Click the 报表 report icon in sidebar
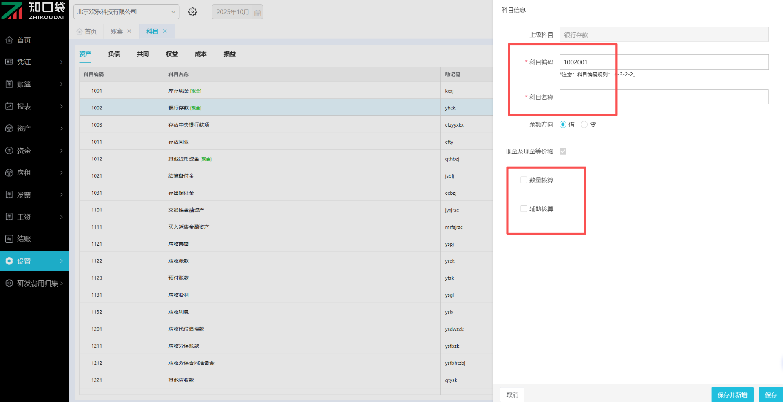The image size is (783, 402). coord(9,106)
